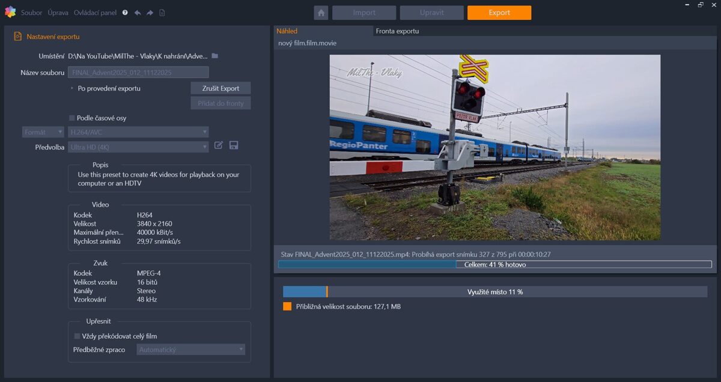Click the redo arrow icon
Viewport: 721px width, 382px height.
[x=150, y=13]
